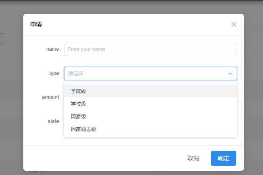Collapse the type dropdown via the chevron arrow
The image size is (263, 175).
(230, 74)
